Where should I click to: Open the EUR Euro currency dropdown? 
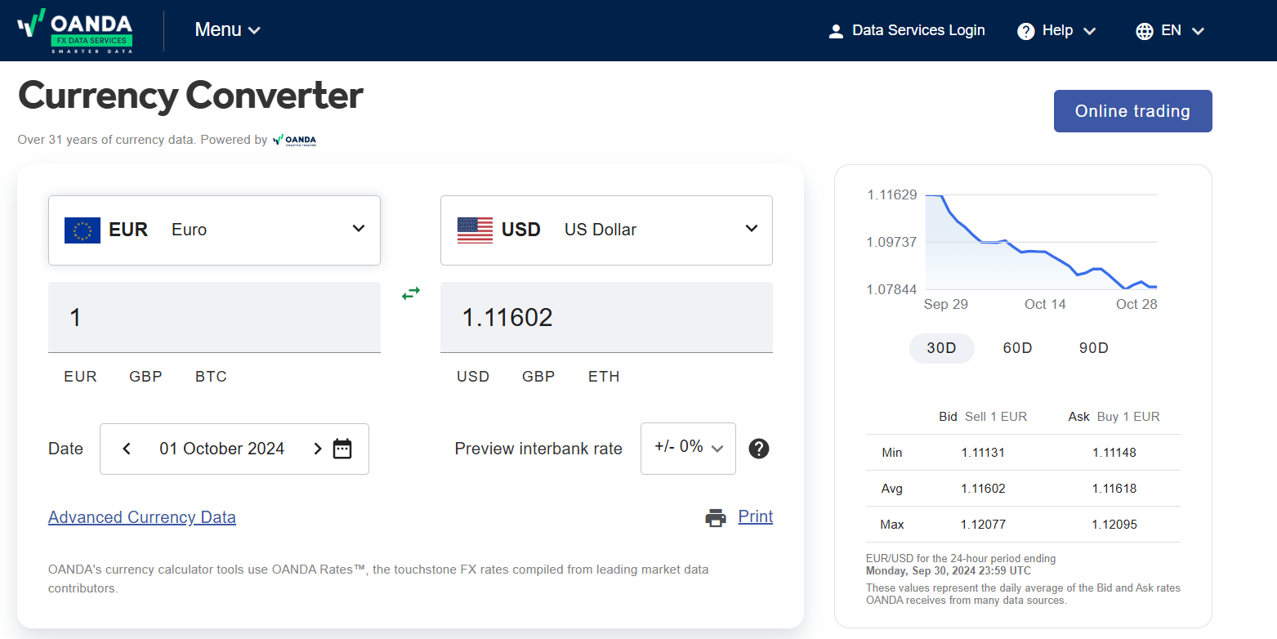point(214,230)
